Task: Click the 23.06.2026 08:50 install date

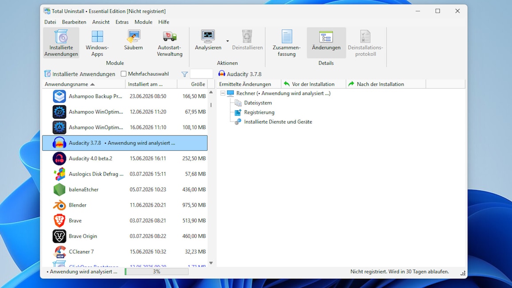Action: 148,96
